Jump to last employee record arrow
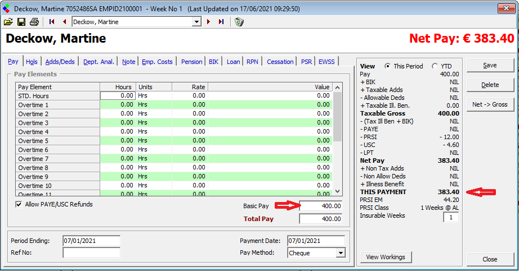This screenshot has width=519, height=271. (221, 22)
